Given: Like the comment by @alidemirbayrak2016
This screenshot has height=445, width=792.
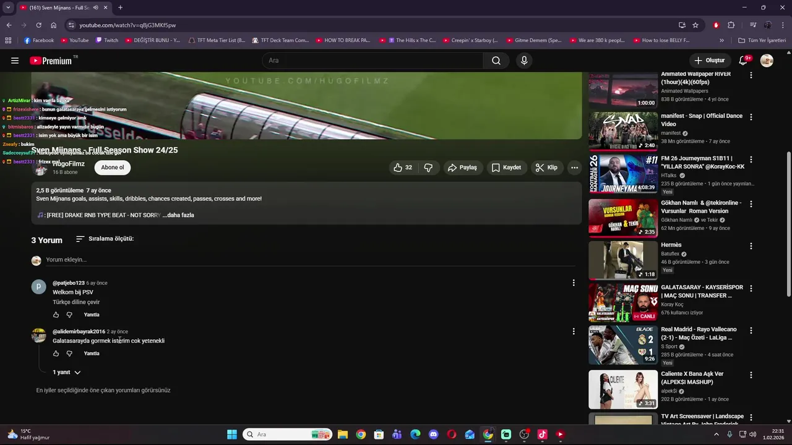Looking at the screenshot, I should [x=56, y=354].
